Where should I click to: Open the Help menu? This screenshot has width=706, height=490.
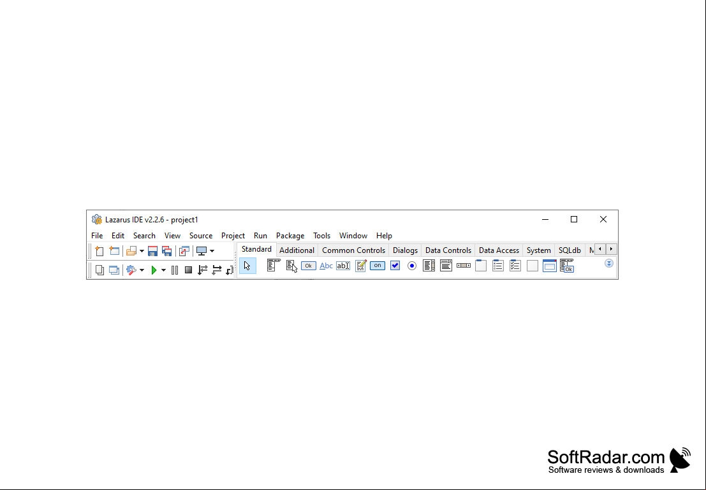click(x=384, y=235)
